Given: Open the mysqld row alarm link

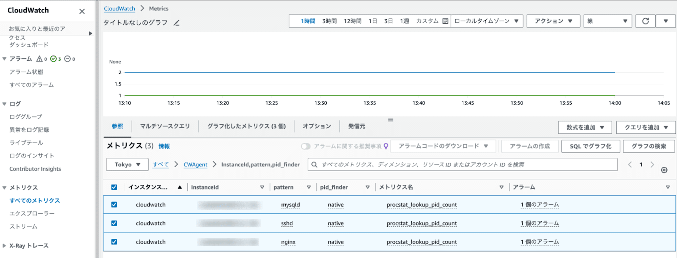Looking at the screenshot, I should 540,205.
